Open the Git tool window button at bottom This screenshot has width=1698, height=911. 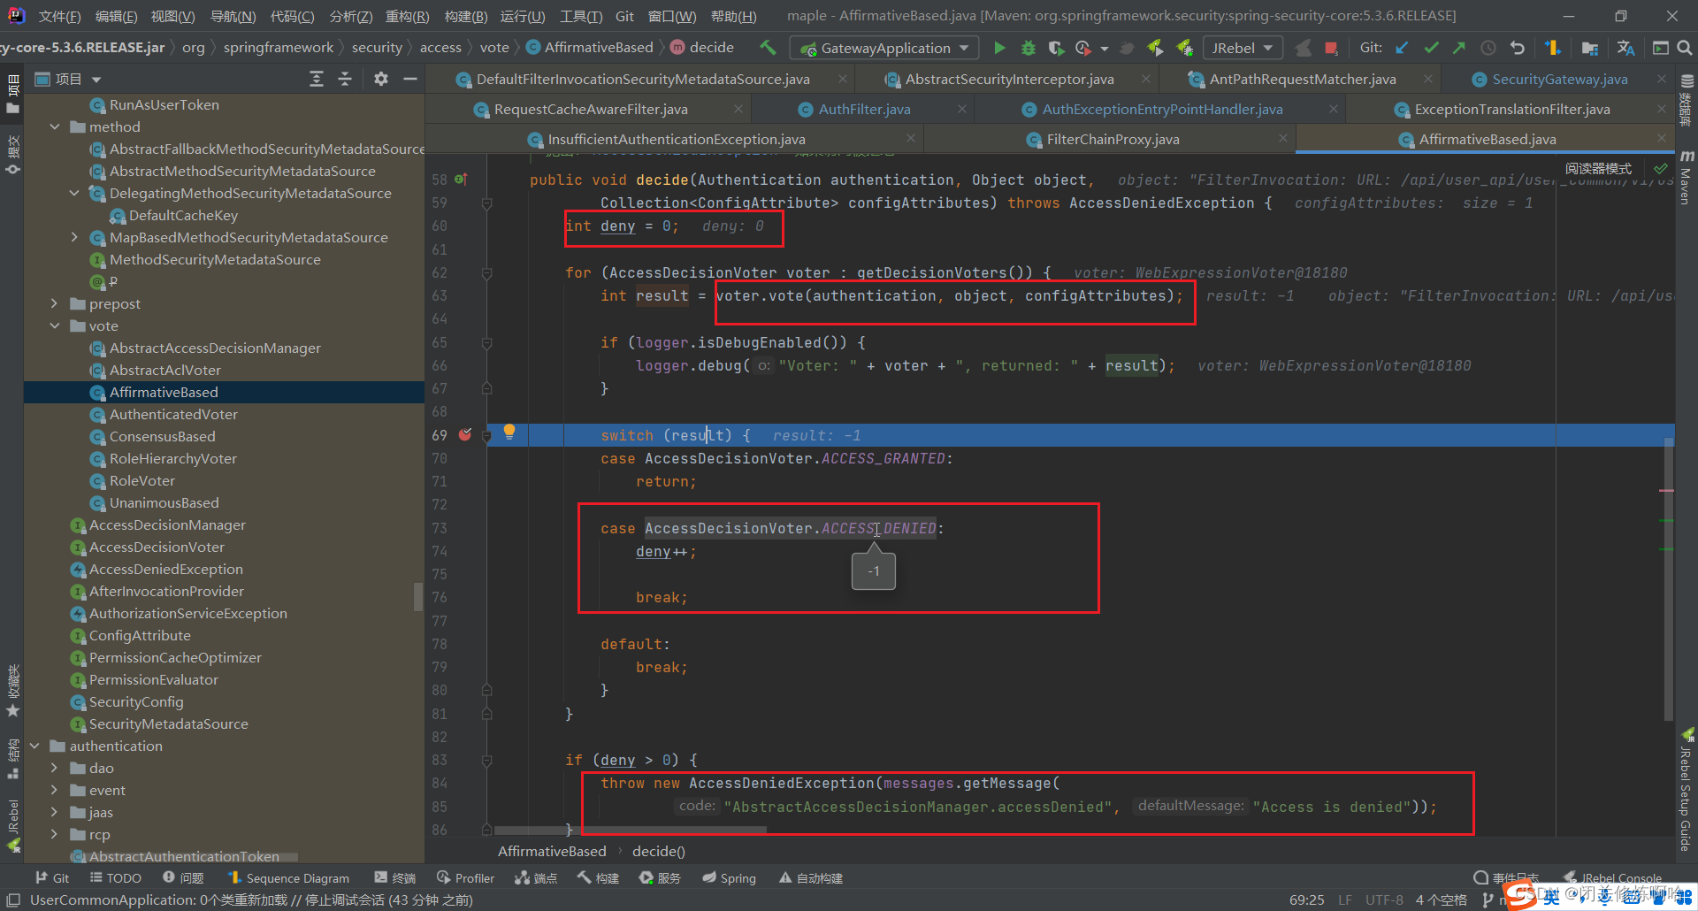[x=52, y=878]
